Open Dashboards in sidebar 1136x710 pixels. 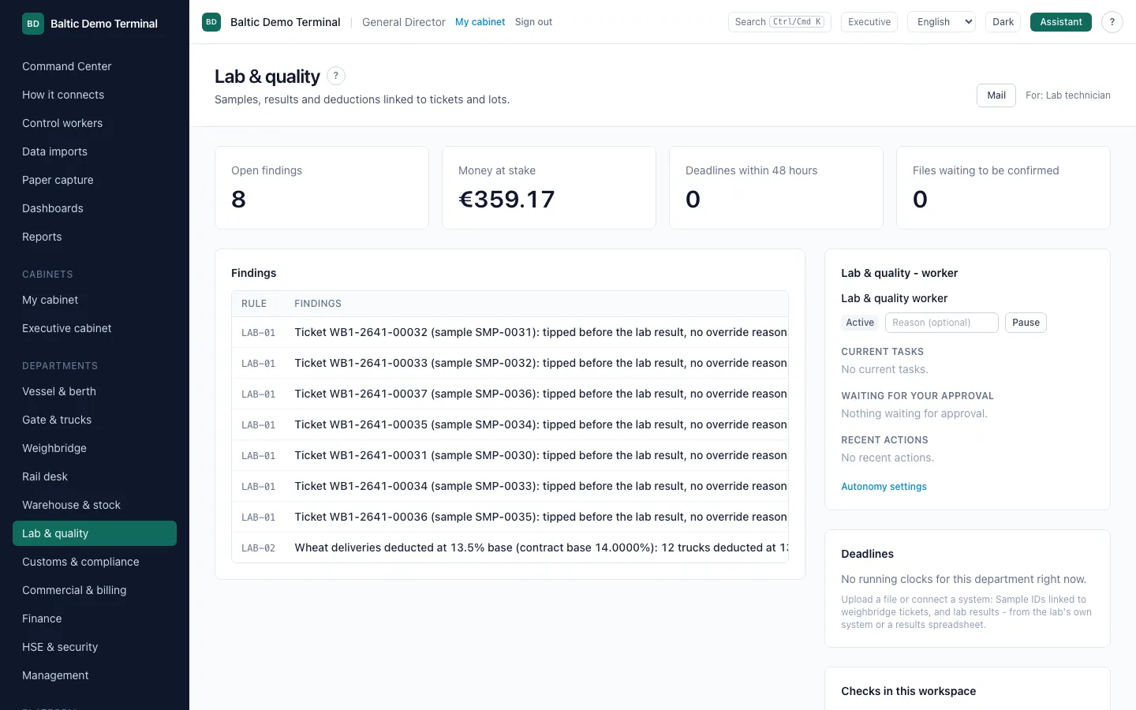point(95,208)
